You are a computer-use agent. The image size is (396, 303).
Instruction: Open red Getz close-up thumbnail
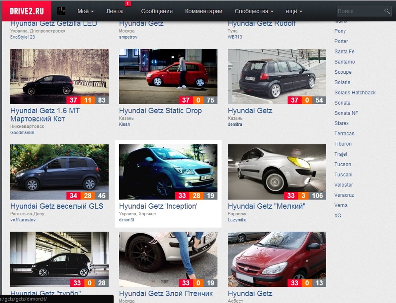point(277,259)
